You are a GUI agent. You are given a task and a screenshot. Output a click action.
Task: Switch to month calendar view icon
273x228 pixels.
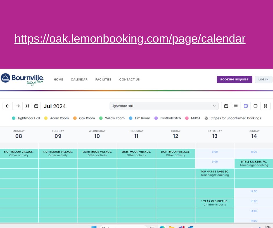[x=226, y=106]
